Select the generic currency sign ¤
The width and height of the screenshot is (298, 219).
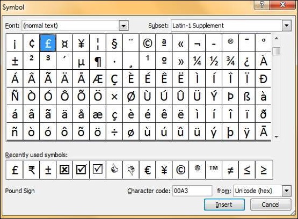[64, 43]
